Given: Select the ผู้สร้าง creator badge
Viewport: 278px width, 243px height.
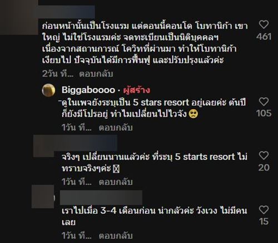Looking at the screenshot, I should (x=137, y=90).
